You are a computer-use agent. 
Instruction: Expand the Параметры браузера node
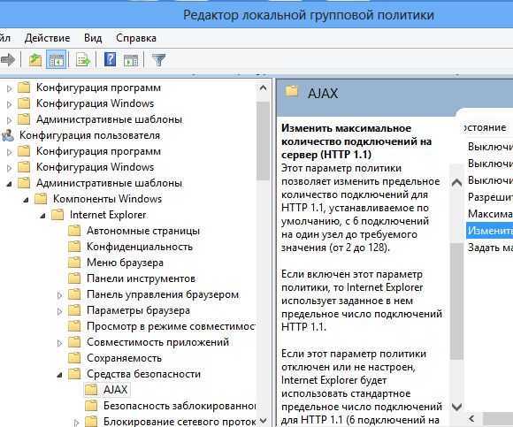click(x=59, y=311)
